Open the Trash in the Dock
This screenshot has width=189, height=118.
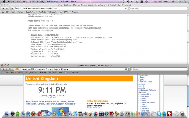182,113
